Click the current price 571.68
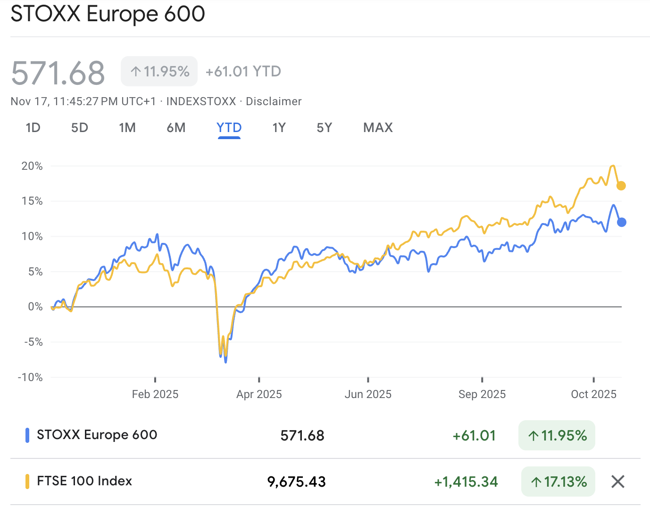 tap(58, 72)
